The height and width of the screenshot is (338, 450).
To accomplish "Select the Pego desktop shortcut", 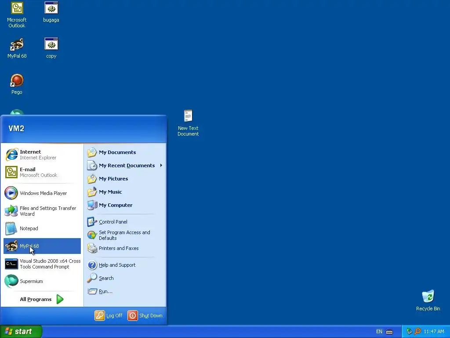I will (17, 84).
